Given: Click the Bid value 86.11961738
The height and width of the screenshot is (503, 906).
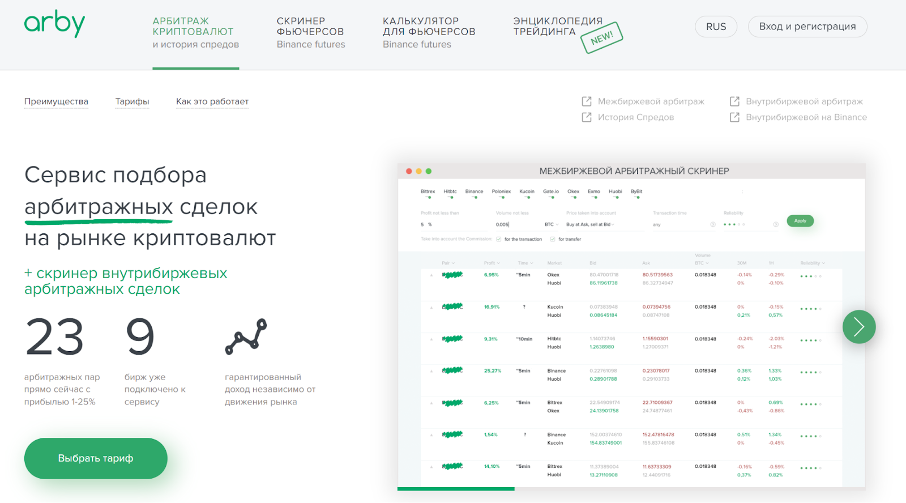Looking at the screenshot, I should tap(604, 283).
